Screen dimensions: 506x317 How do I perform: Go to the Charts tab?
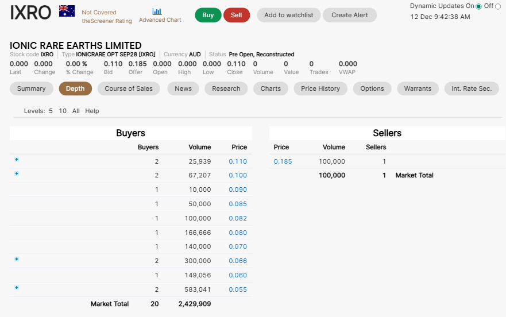tap(271, 88)
